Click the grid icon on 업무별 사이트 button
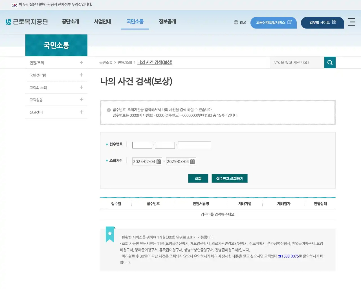 (x=334, y=22)
